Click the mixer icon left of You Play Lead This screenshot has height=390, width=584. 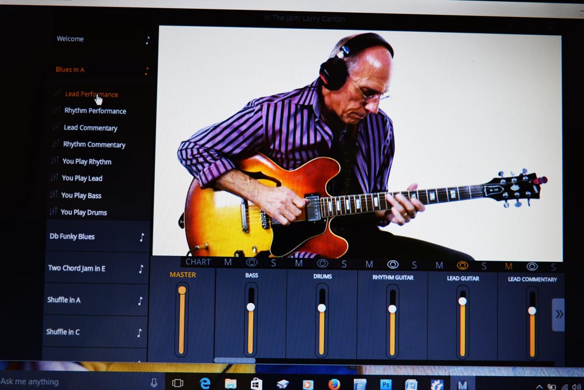54,177
